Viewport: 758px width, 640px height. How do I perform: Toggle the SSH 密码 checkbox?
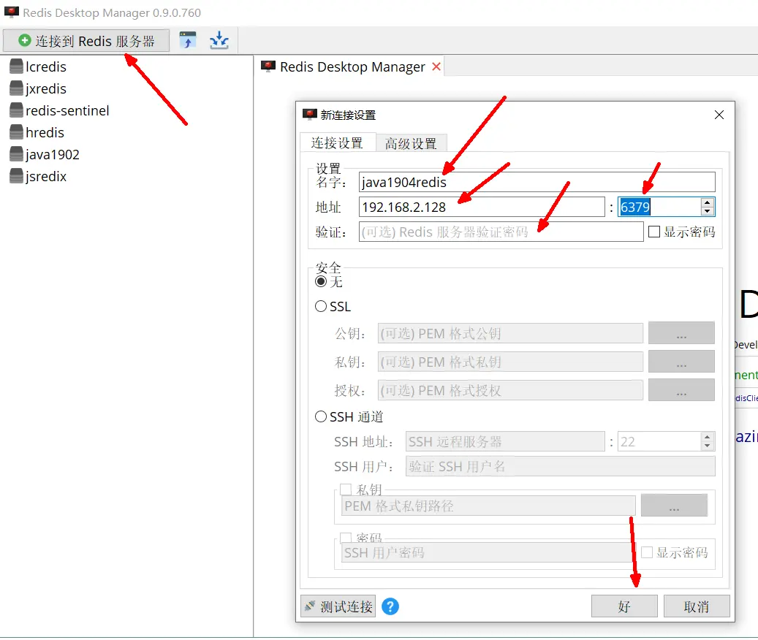pos(345,538)
